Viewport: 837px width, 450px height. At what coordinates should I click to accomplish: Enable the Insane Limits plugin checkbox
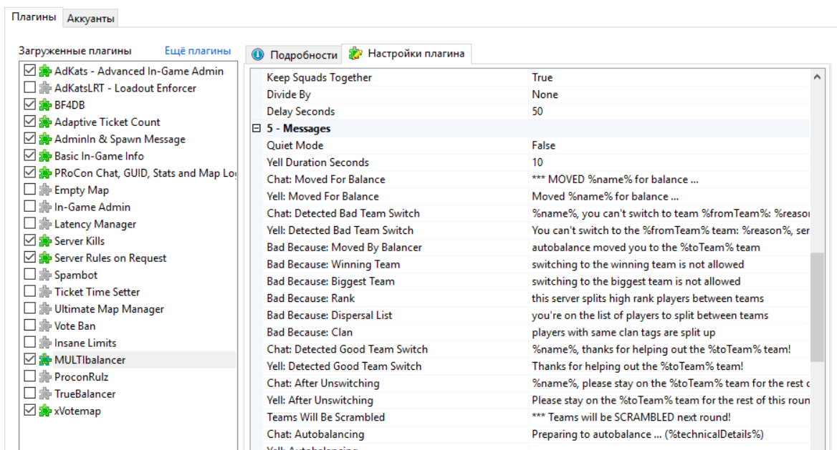(x=29, y=343)
